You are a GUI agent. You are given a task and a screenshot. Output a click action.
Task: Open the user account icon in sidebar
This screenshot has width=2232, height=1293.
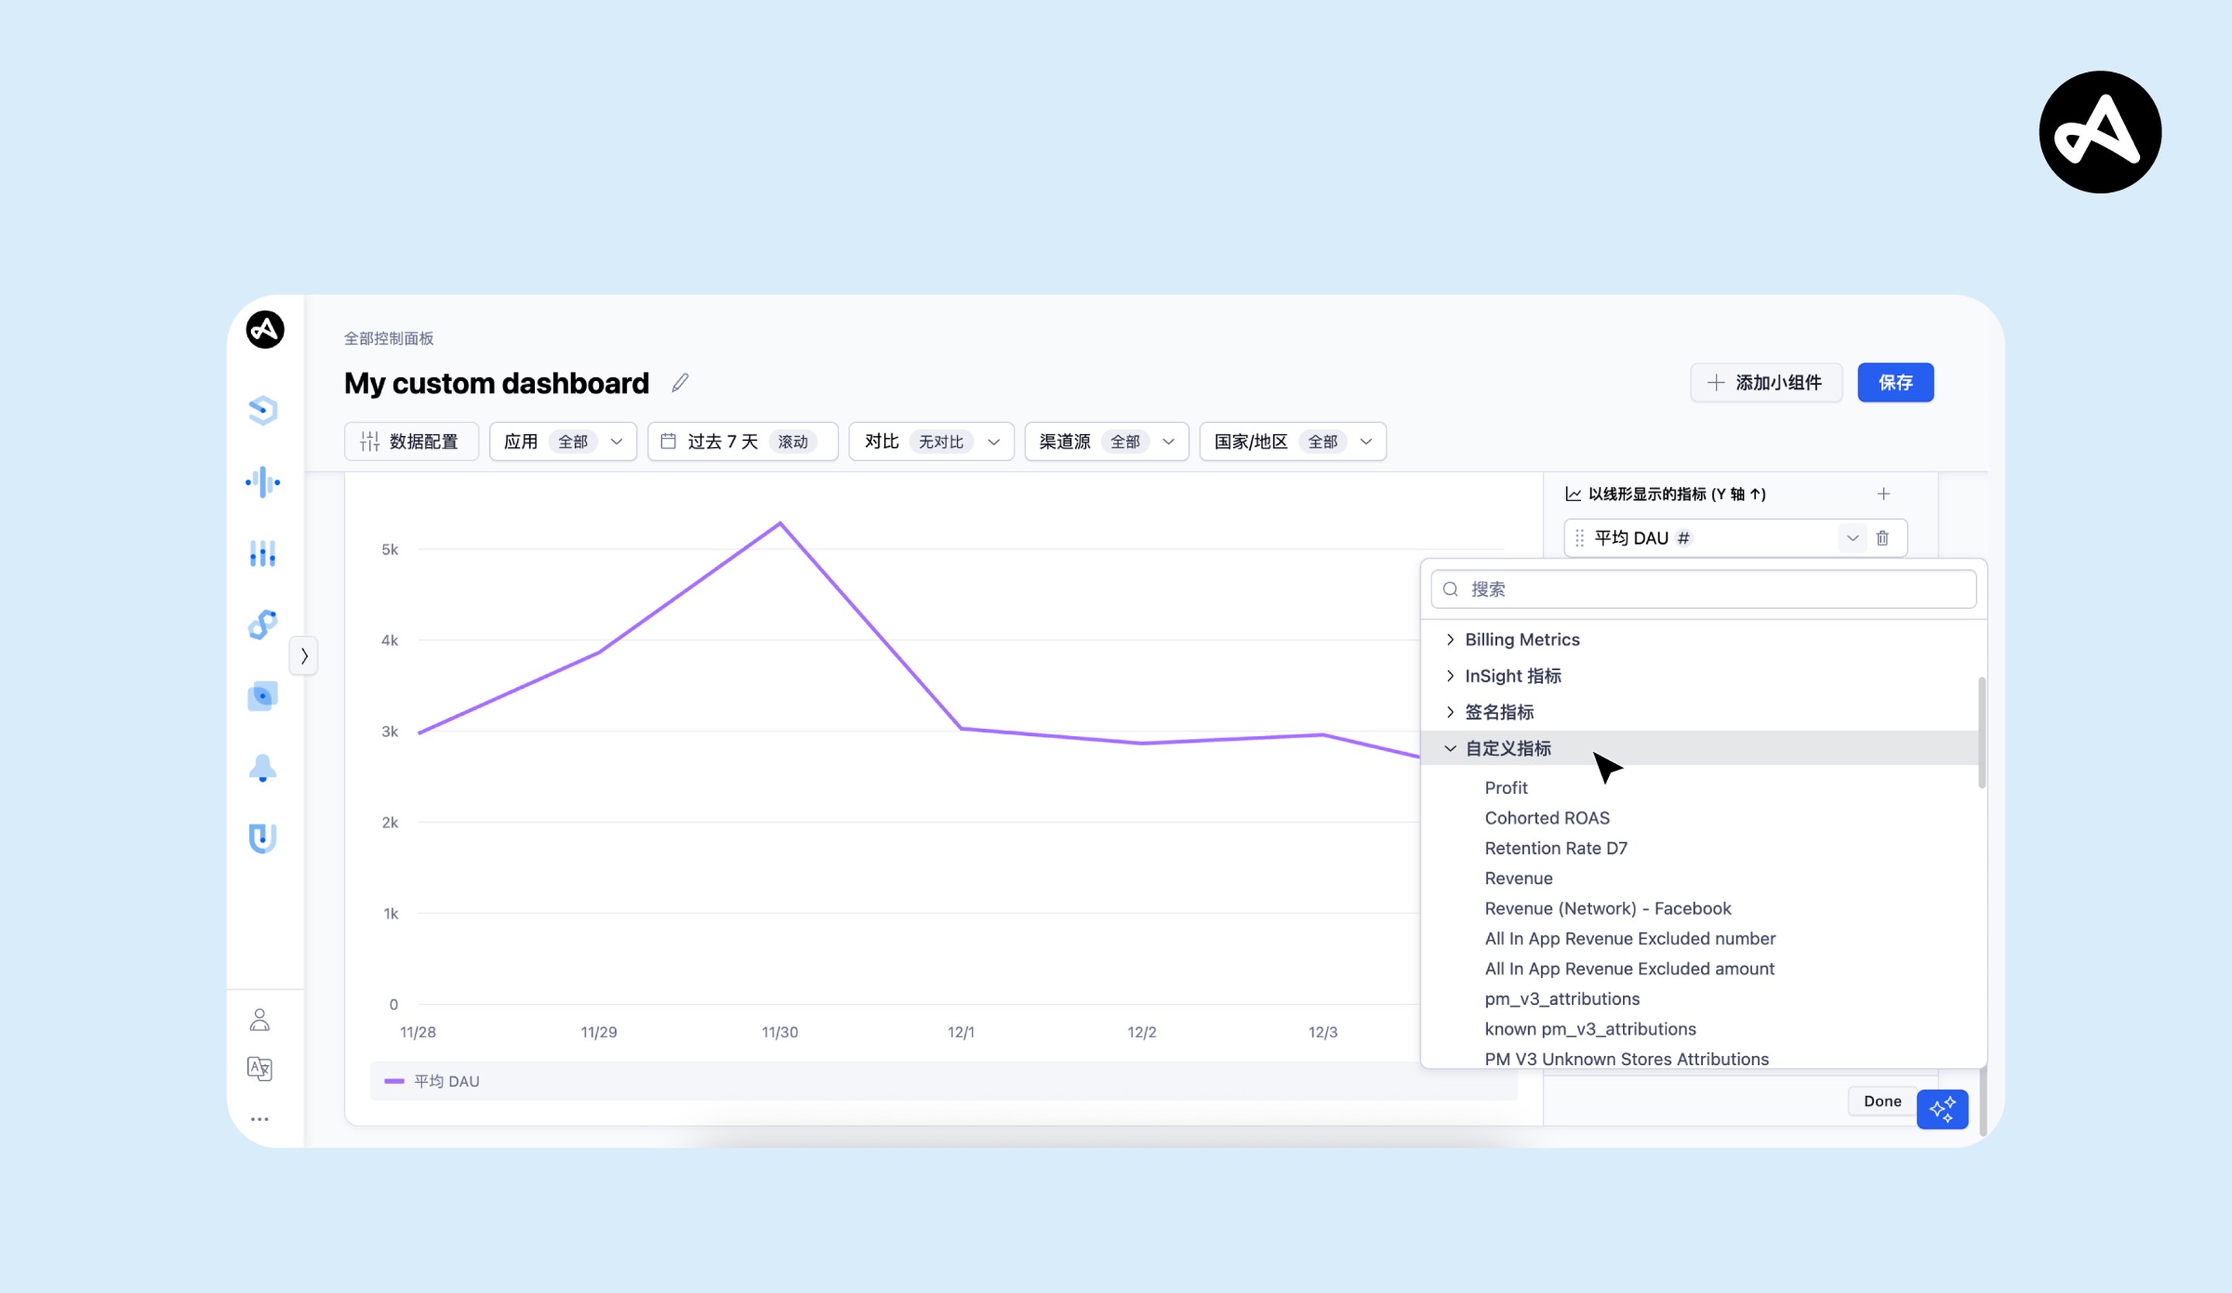click(260, 1020)
